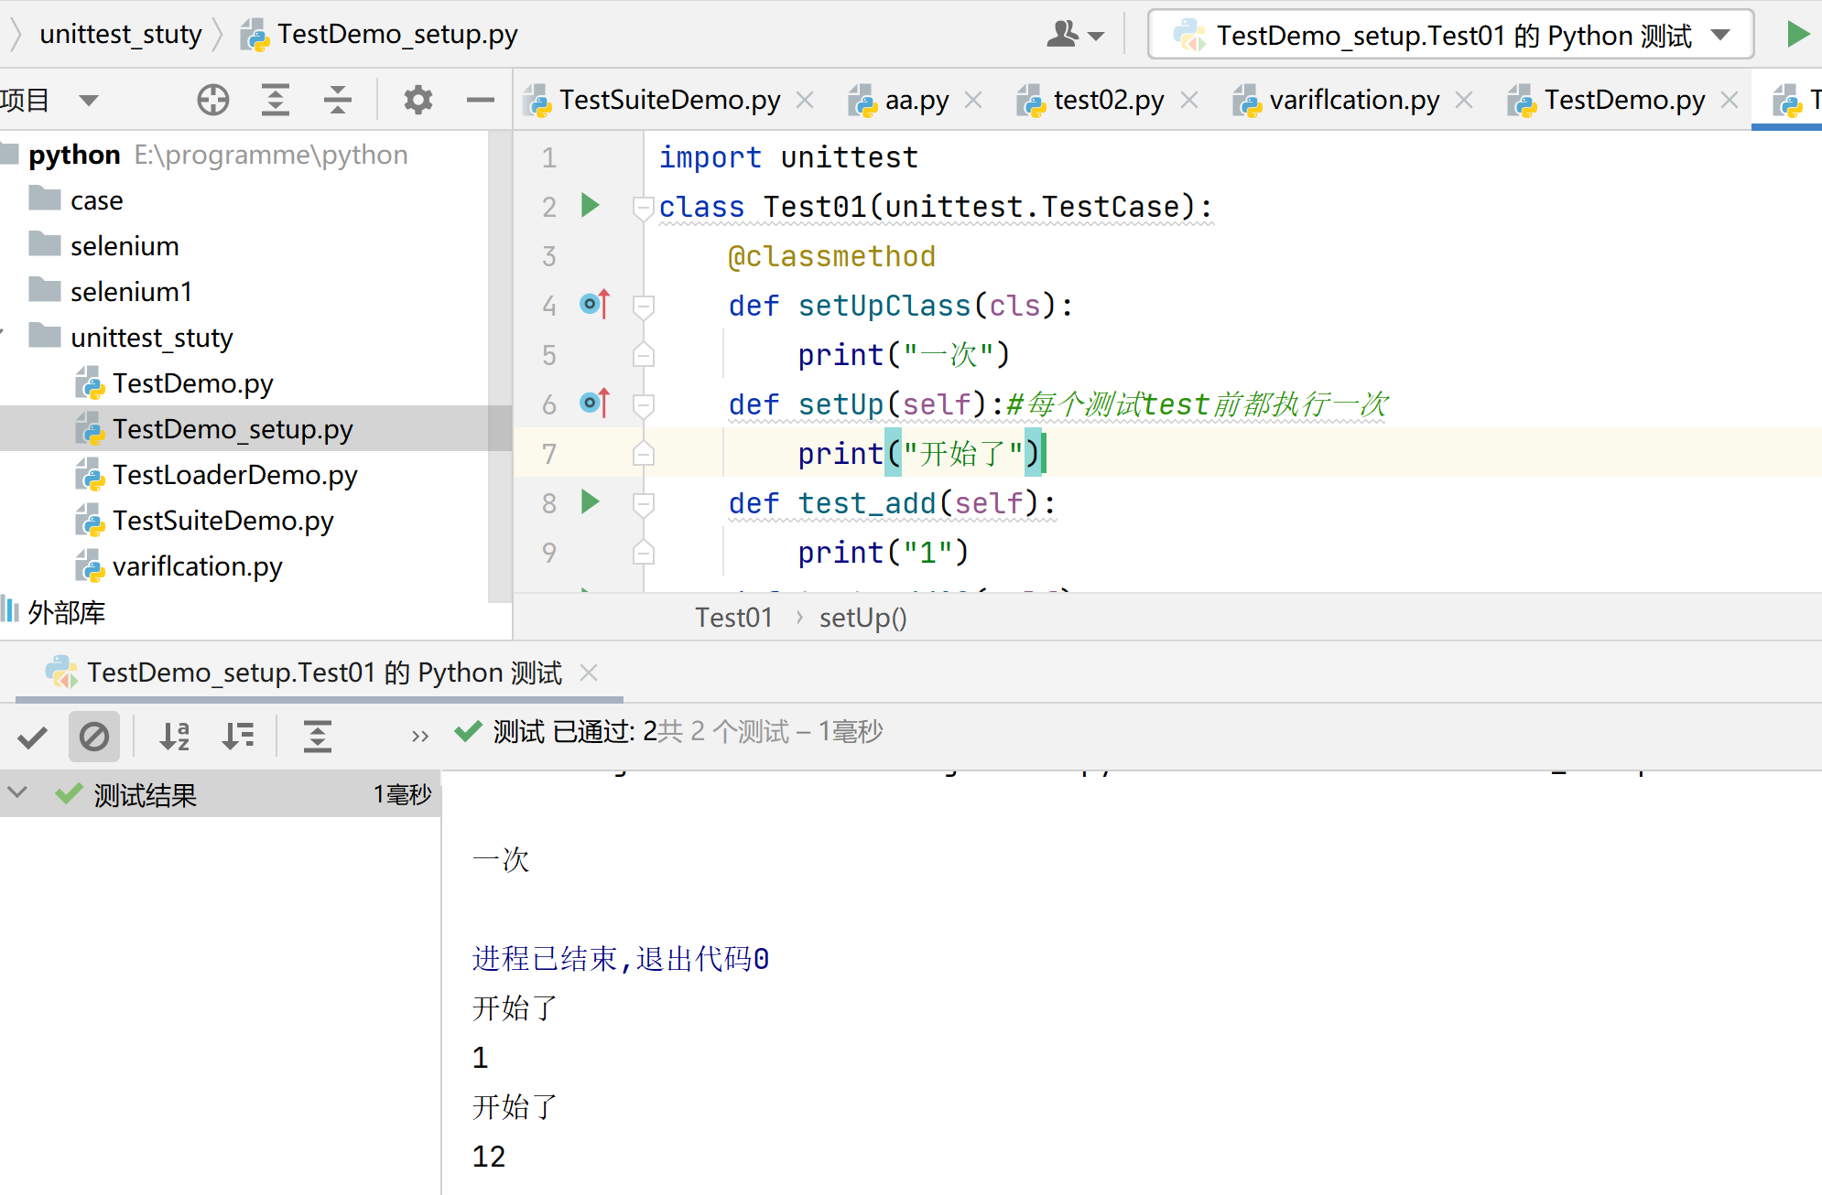
Task: Collapse the 测试结果 tree node
Action: pos(17,793)
